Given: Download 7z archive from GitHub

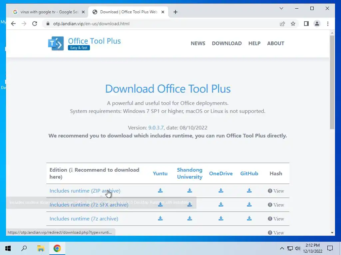Looking at the screenshot, I should [x=249, y=218].
